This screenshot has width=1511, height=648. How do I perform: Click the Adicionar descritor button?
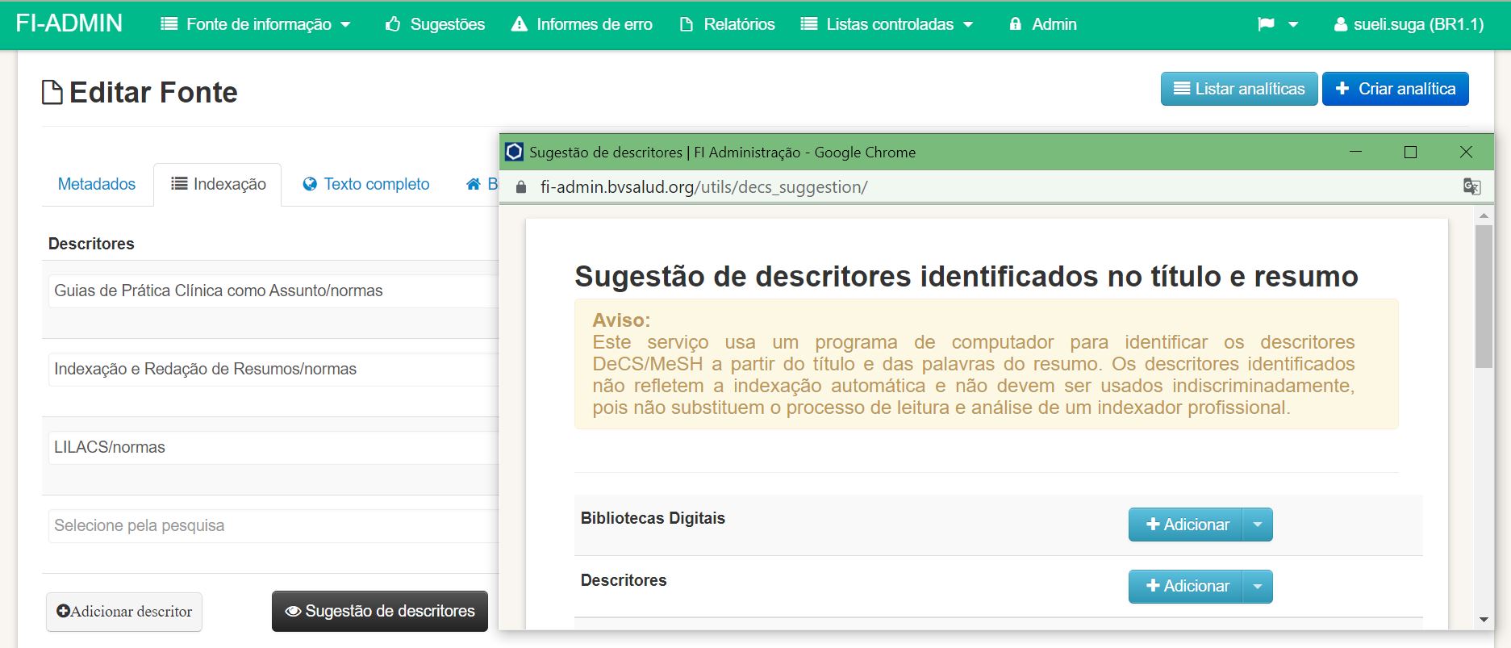(x=124, y=612)
